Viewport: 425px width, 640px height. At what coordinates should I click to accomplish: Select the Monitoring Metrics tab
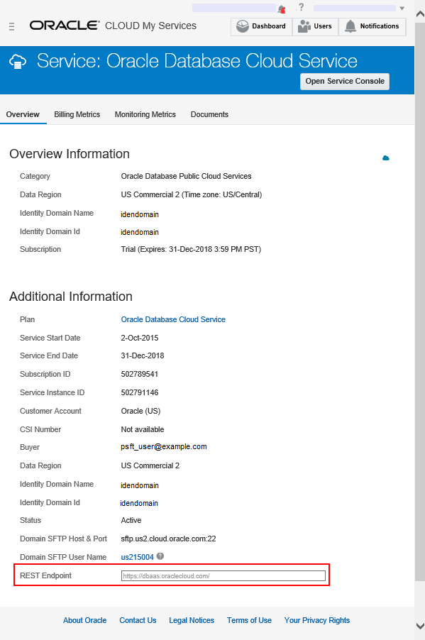click(x=145, y=114)
